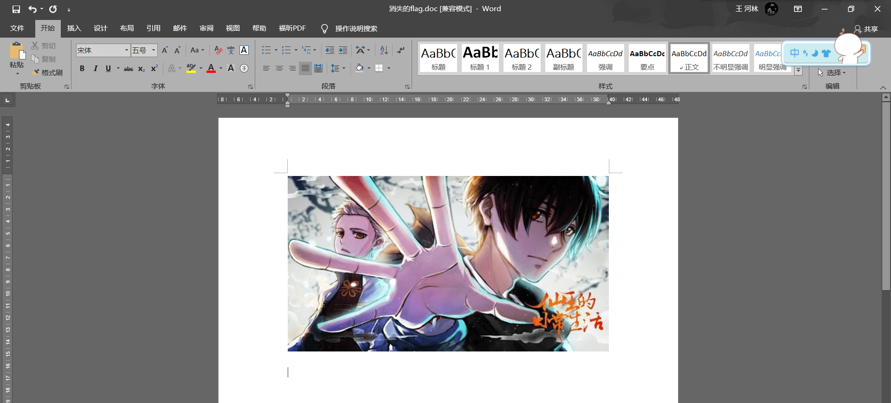Apply the 标题 1 heading style

tap(480, 58)
